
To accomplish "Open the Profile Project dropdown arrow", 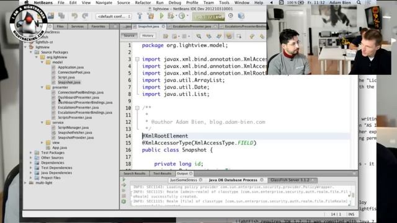I will pyautogui.click(x=187, y=16).
